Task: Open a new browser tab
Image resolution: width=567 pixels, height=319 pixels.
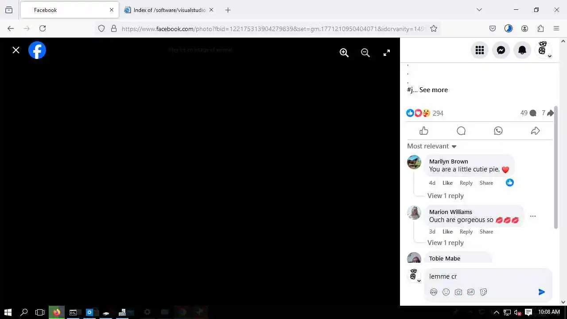Action: click(x=228, y=10)
